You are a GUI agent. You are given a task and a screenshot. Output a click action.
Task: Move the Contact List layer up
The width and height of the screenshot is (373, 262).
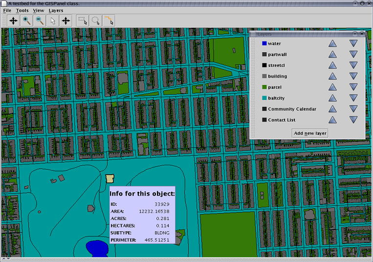coord(332,120)
